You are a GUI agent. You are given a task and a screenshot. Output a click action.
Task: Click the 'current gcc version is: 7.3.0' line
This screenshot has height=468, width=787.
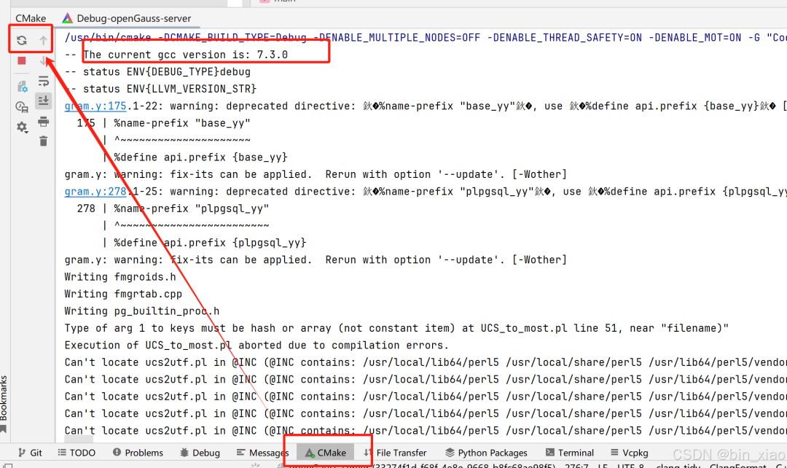[x=176, y=55]
